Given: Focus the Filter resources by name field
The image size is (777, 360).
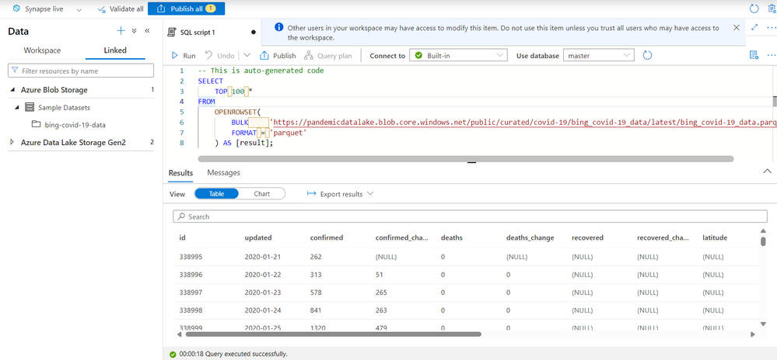Looking at the screenshot, I should [81, 71].
